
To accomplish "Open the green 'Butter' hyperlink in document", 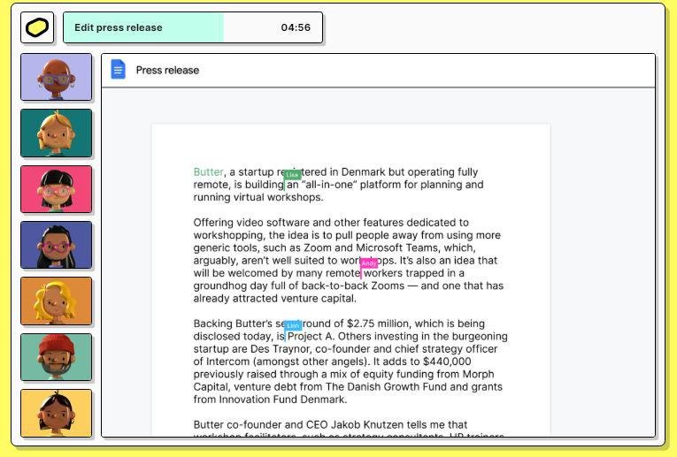I will pos(209,172).
